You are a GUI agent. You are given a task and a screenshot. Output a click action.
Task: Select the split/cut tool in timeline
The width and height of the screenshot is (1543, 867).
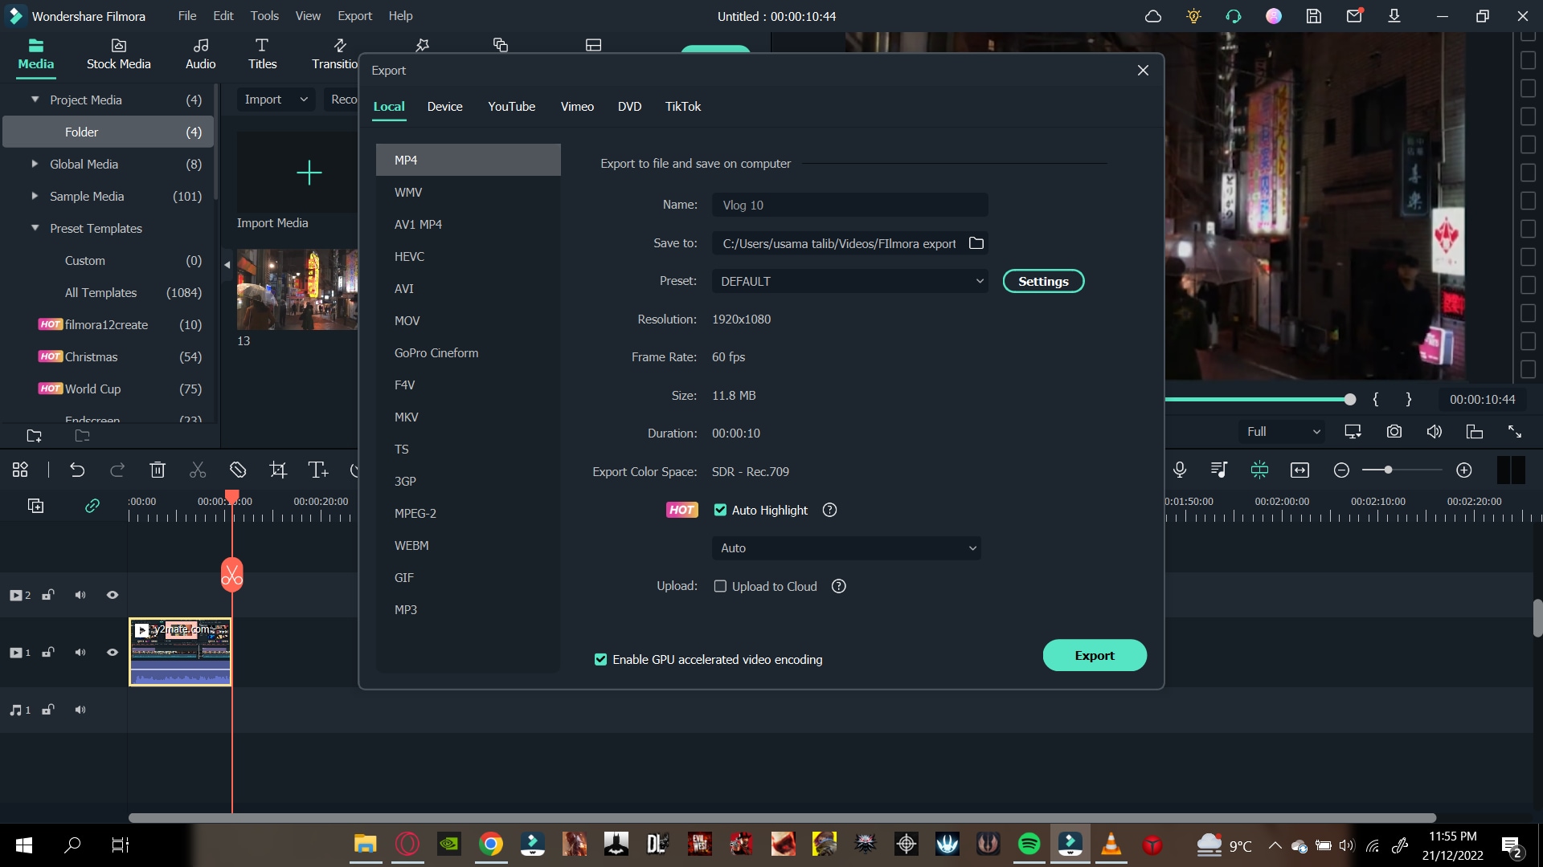[197, 469]
